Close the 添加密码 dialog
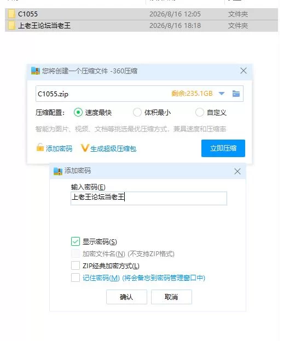This screenshot has width=307, height=341. tap(238, 171)
